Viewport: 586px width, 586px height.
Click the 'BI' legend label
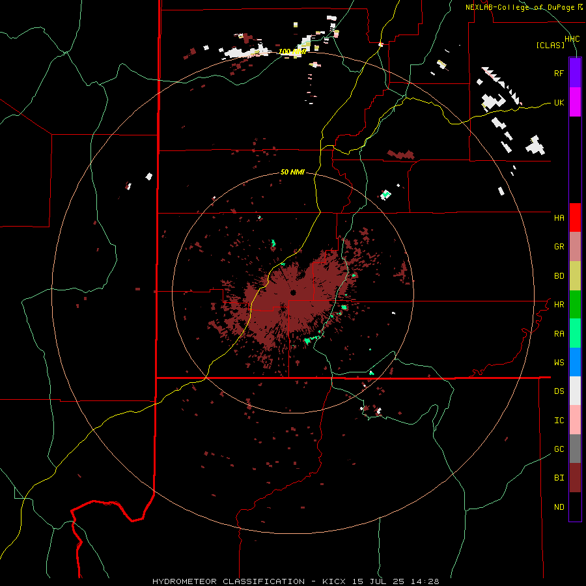tap(559, 478)
